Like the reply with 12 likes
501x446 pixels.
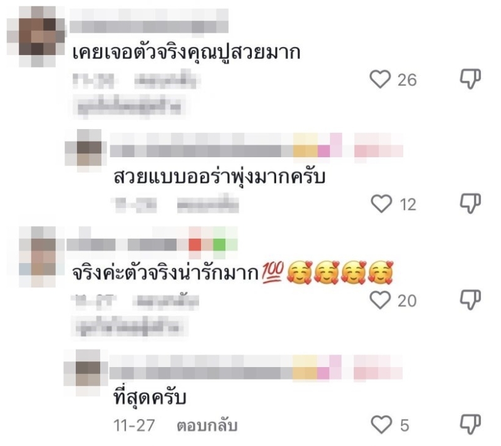pos(381,204)
